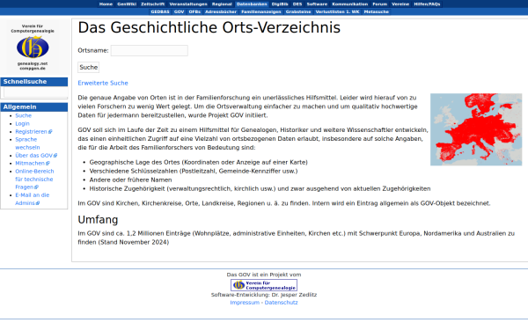Open DES in the top navigation
The image size is (528, 330).
point(297,4)
